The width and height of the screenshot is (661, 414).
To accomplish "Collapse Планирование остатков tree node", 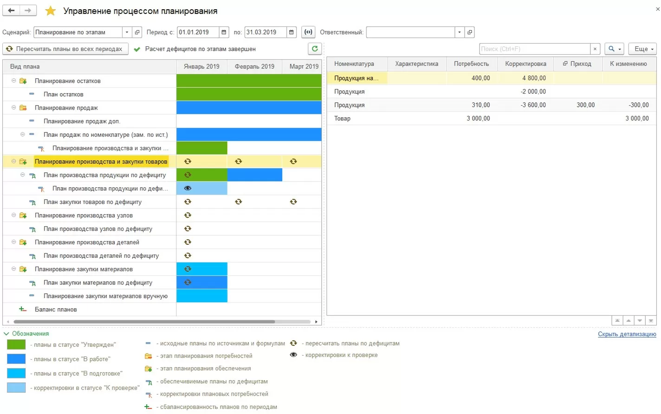I will tap(14, 81).
